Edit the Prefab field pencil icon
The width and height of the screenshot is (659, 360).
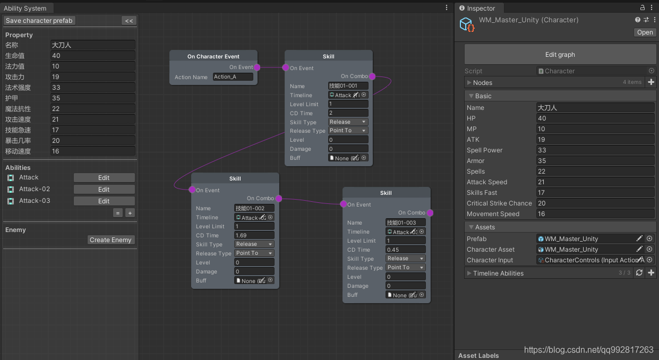point(640,239)
